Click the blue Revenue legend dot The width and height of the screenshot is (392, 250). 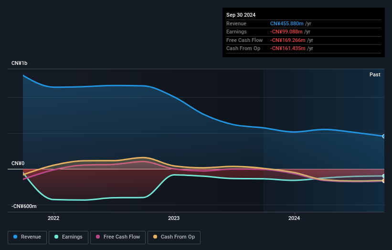coord(15,237)
